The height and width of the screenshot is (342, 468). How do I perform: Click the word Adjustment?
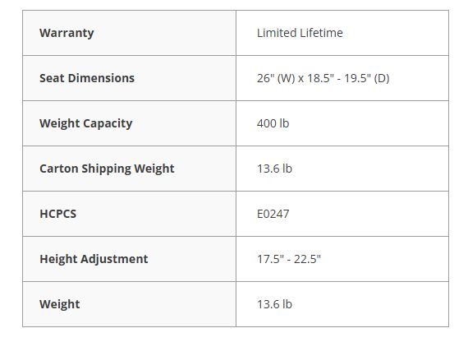click(x=114, y=259)
